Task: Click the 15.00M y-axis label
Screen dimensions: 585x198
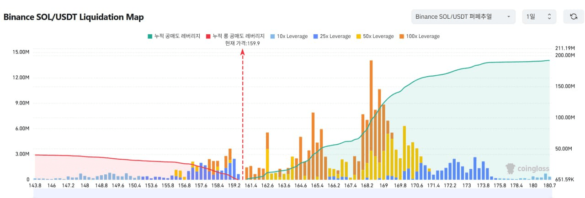Action: click(x=21, y=52)
